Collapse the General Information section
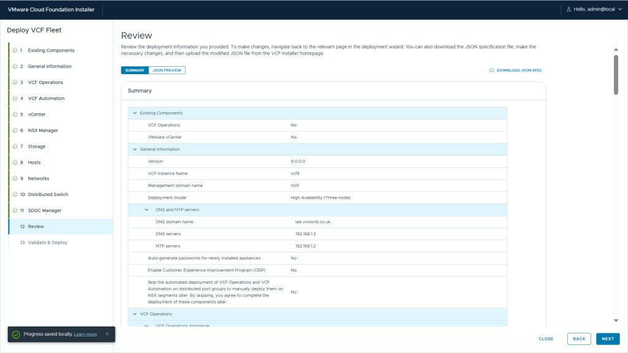This screenshot has width=628, height=353. [134, 149]
